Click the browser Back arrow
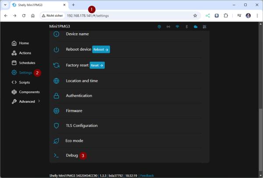This screenshot has width=263, height=178. click(6, 16)
